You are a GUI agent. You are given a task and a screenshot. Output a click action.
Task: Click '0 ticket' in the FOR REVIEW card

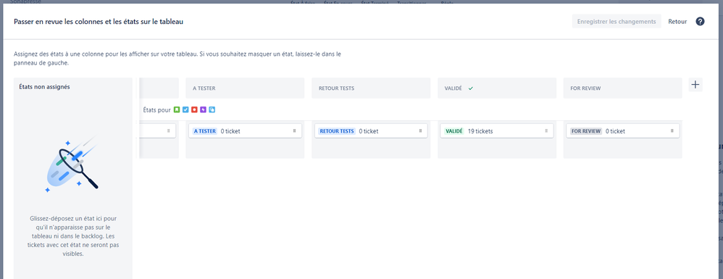click(x=615, y=131)
